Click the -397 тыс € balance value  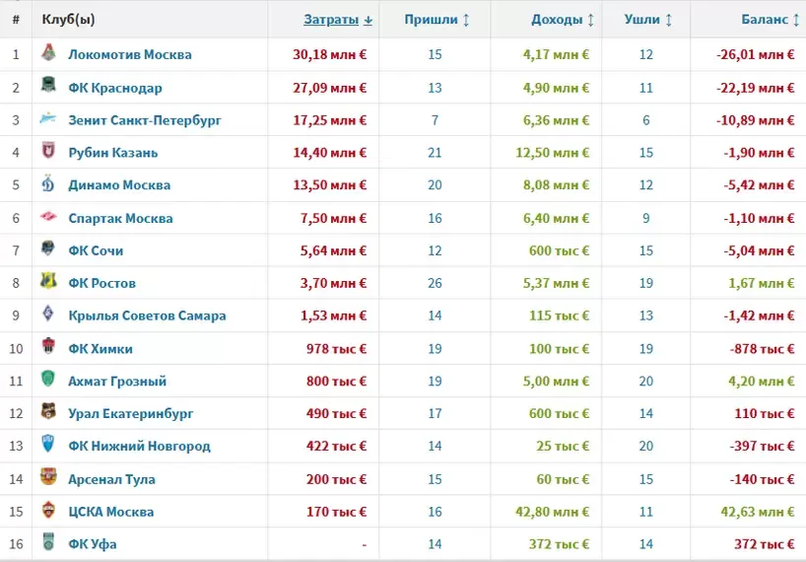[x=763, y=446]
